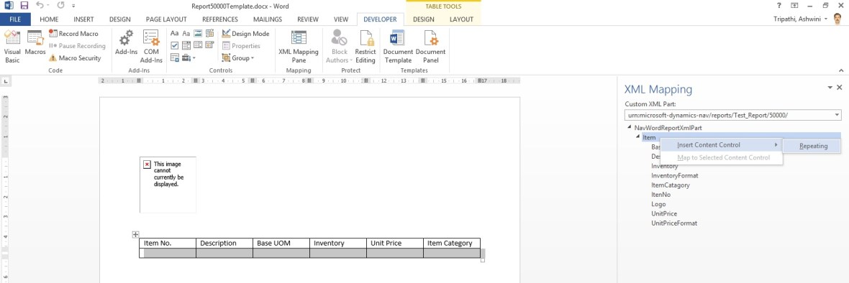This screenshot has width=849, height=283.
Task: Switch to the INSERT tab
Action: [x=84, y=19]
